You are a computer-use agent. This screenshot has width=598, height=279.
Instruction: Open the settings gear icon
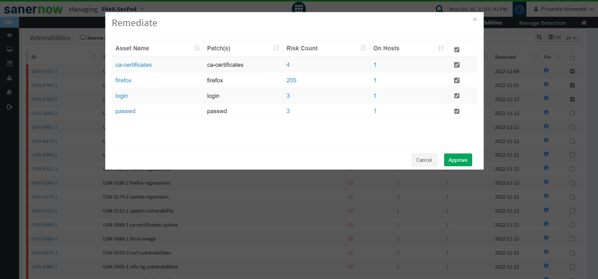(519, 9)
